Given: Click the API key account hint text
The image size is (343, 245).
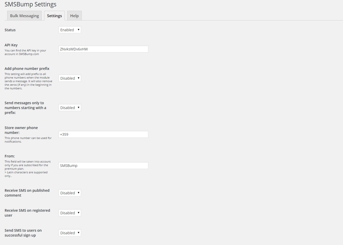Looking at the screenshot, I should click(x=25, y=52).
